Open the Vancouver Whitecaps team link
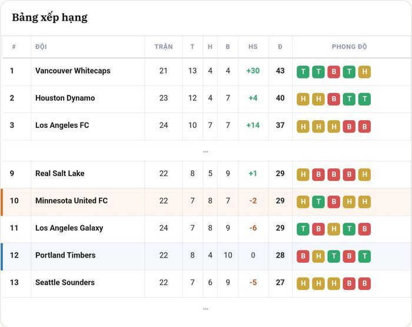 tap(73, 71)
